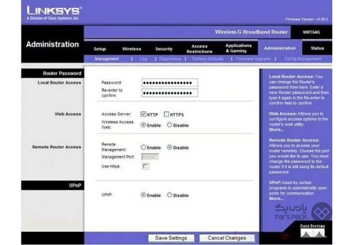This screenshot has height=245, width=354.
Task: Click the Management Port field
Action: coord(150,157)
